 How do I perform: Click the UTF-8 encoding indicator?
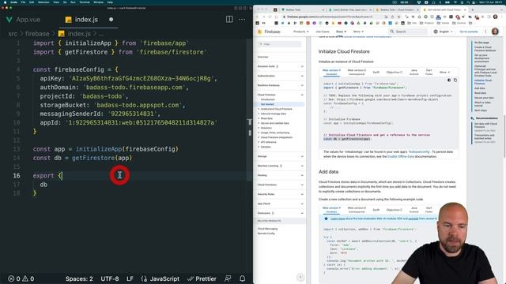point(110,278)
